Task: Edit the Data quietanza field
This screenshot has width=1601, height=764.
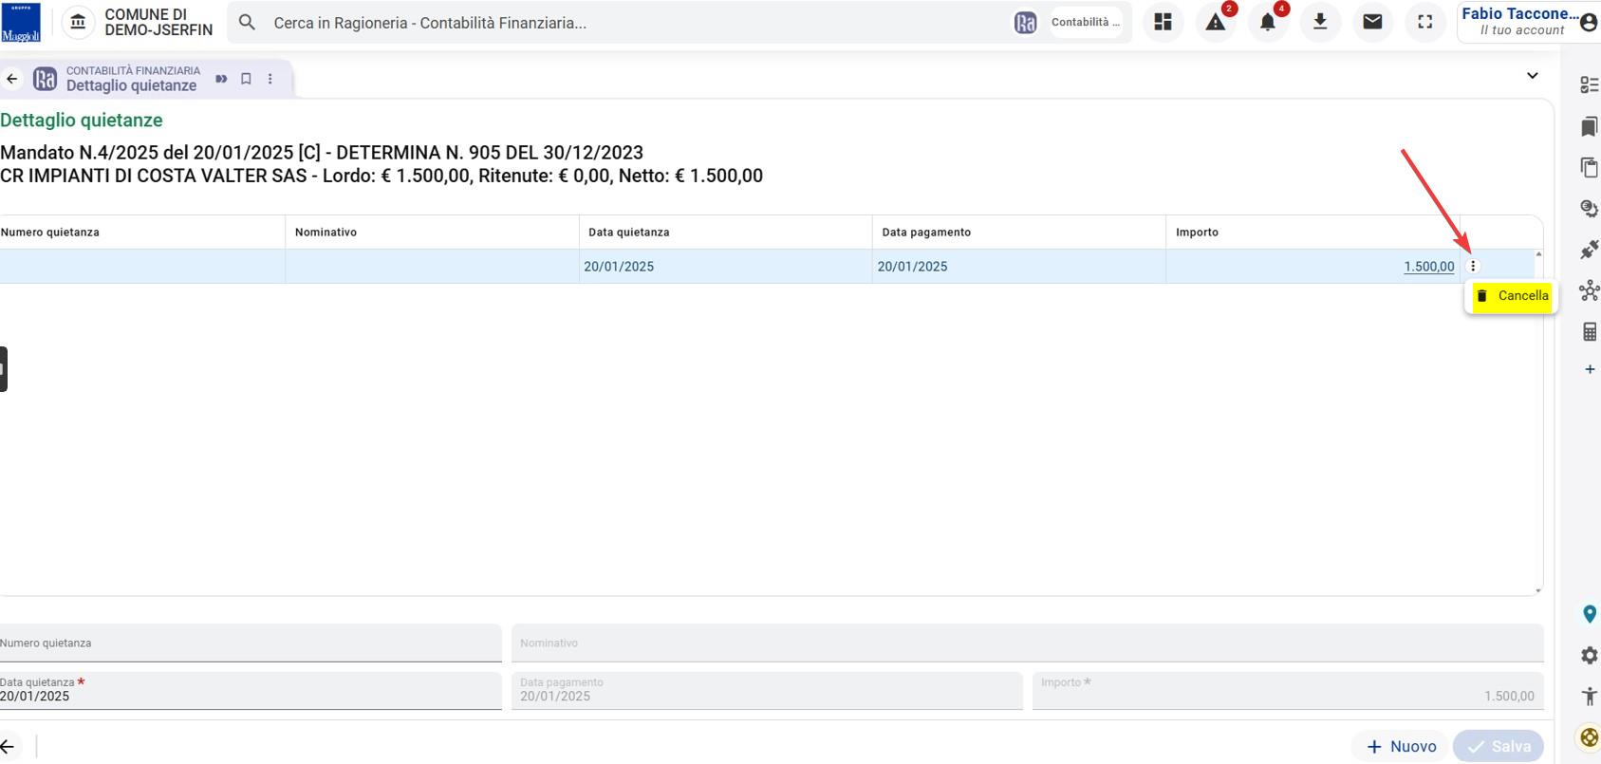Action: point(251,690)
